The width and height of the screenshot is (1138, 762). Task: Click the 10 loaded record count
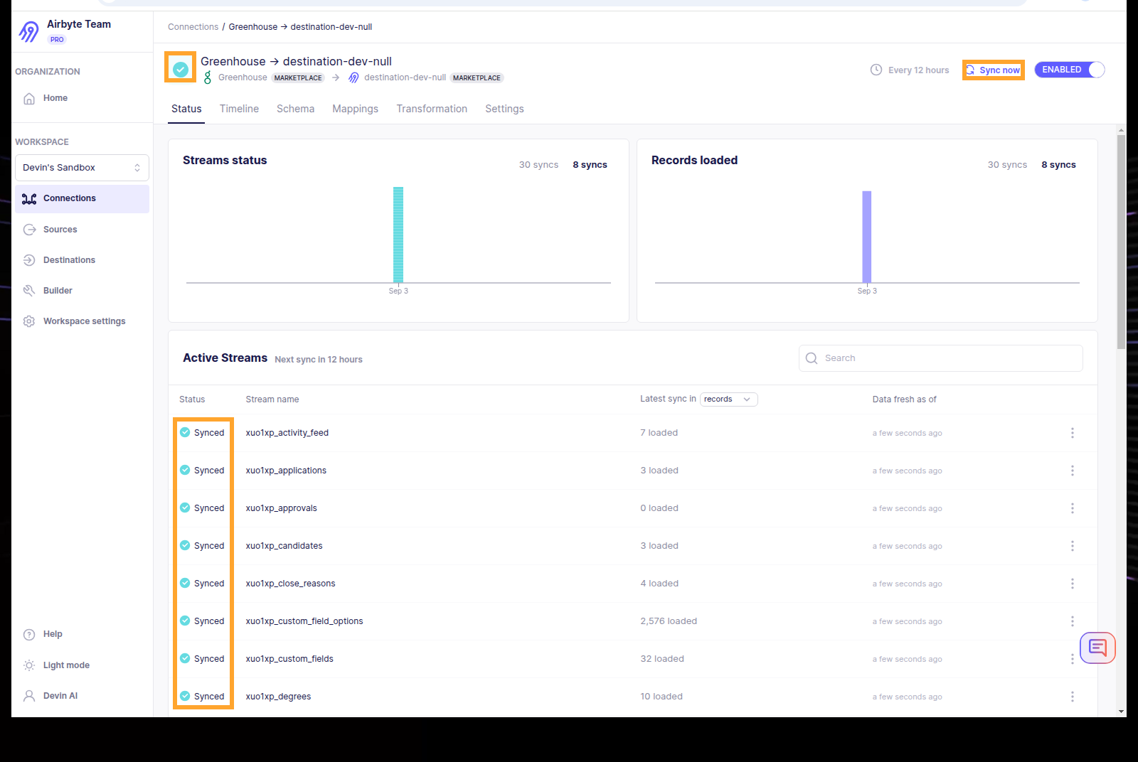(x=661, y=697)
